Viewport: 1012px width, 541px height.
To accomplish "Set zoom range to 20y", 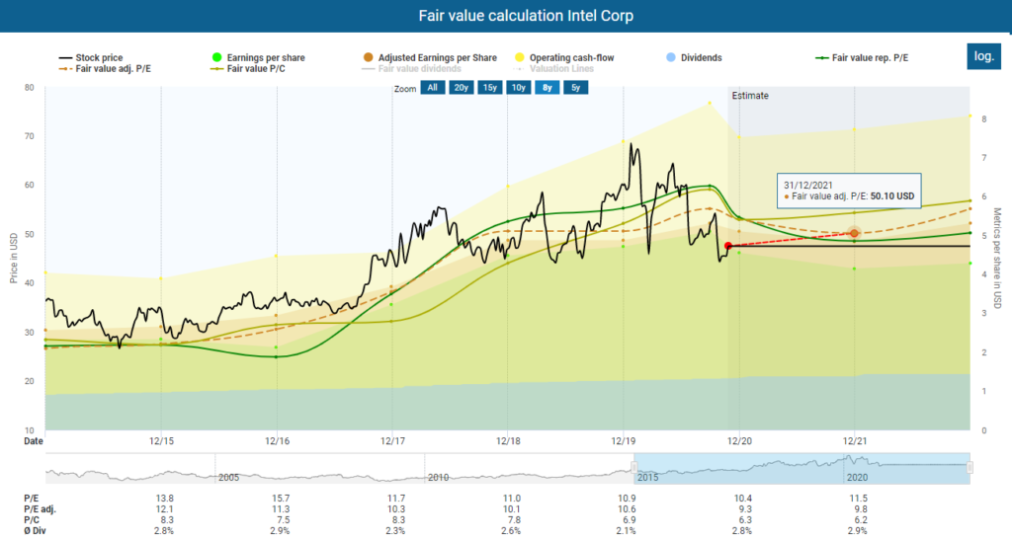I will [461, 88].
